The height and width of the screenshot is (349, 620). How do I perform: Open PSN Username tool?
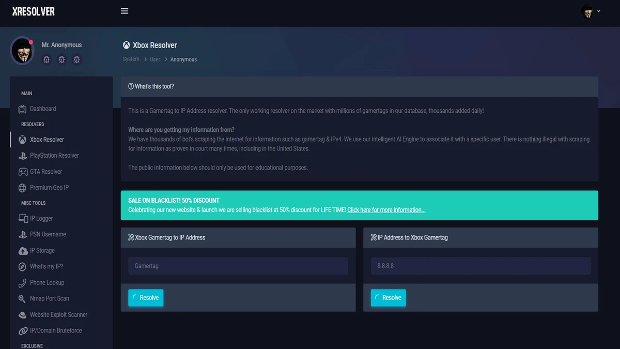48,234
